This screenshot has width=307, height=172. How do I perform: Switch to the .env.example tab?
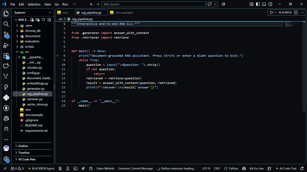[x=121, y=13]
